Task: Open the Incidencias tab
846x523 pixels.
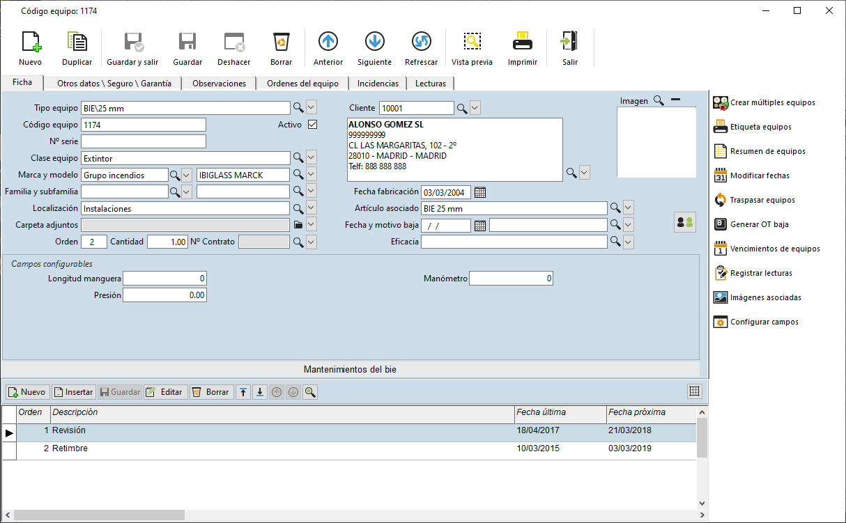Action: [378, 84]
